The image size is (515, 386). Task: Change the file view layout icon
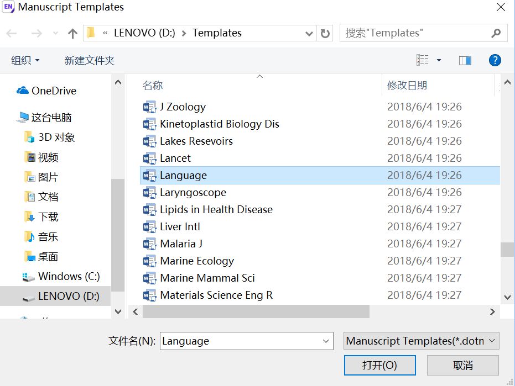coord(423,60)
